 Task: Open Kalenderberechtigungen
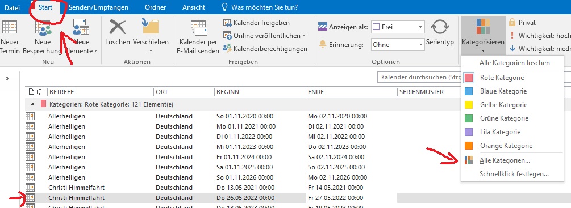265,49
